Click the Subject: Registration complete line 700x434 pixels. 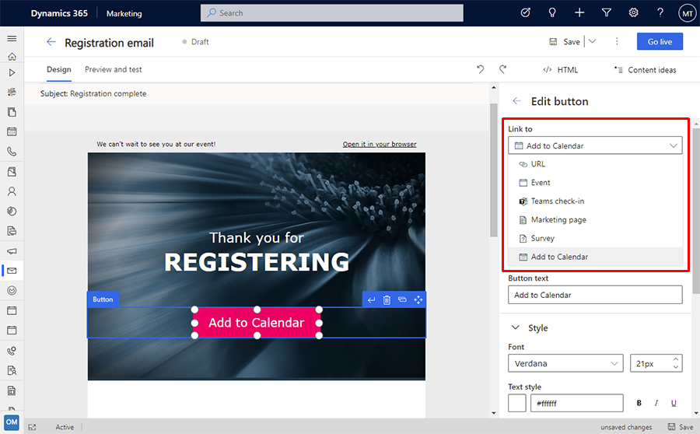point(93,94)
